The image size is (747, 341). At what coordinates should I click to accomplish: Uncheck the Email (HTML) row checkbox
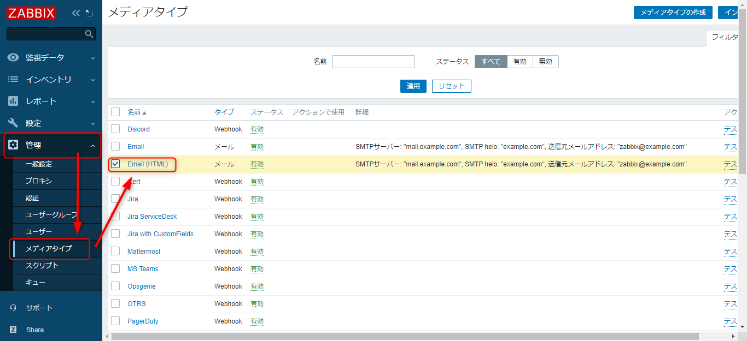pyautogui.click(x=115, y=164)
